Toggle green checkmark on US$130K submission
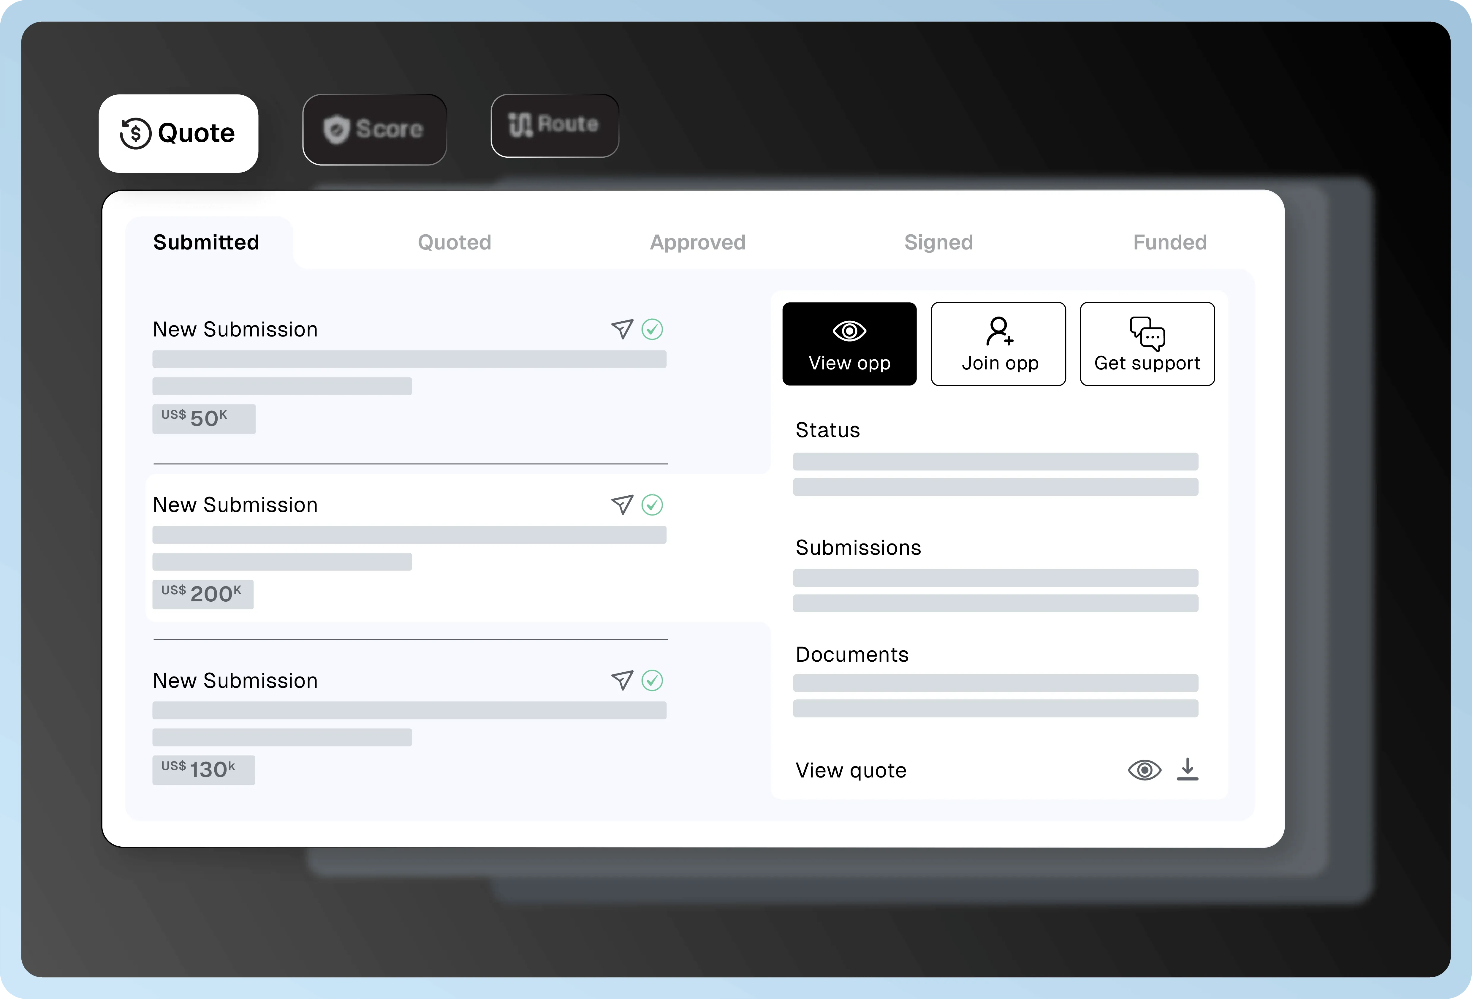Viewport: 1472px width, 999px height. pos(652,680)
